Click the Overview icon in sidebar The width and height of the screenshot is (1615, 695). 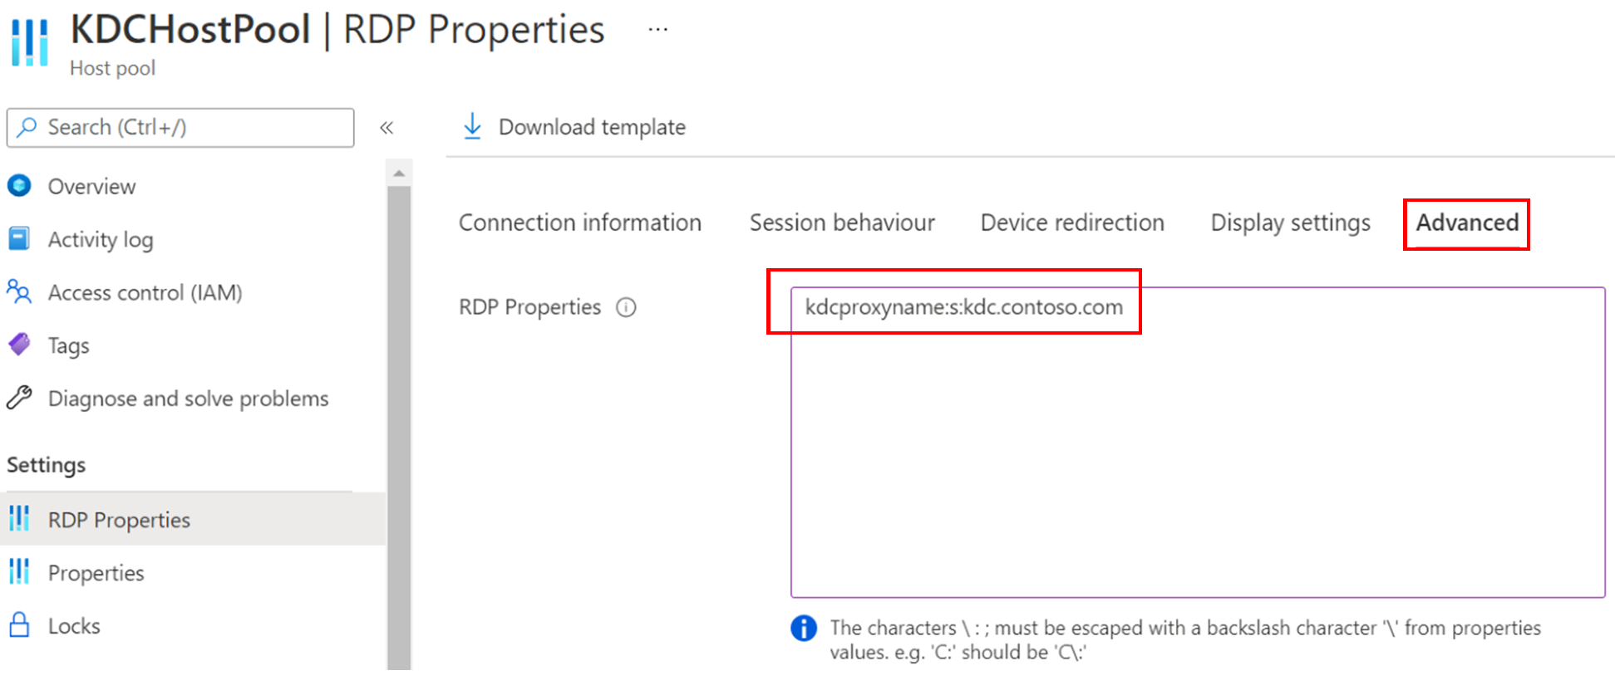(19, 186)
